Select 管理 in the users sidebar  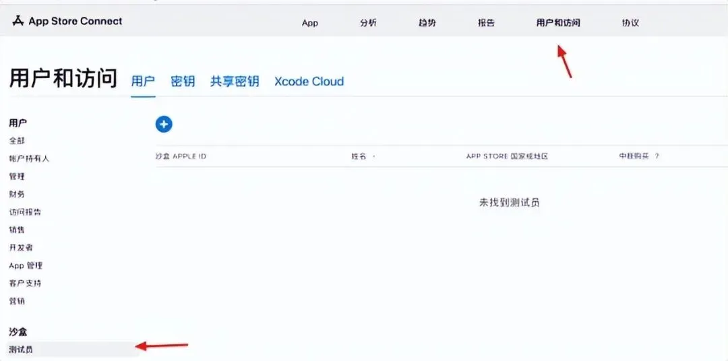[17, 176]
